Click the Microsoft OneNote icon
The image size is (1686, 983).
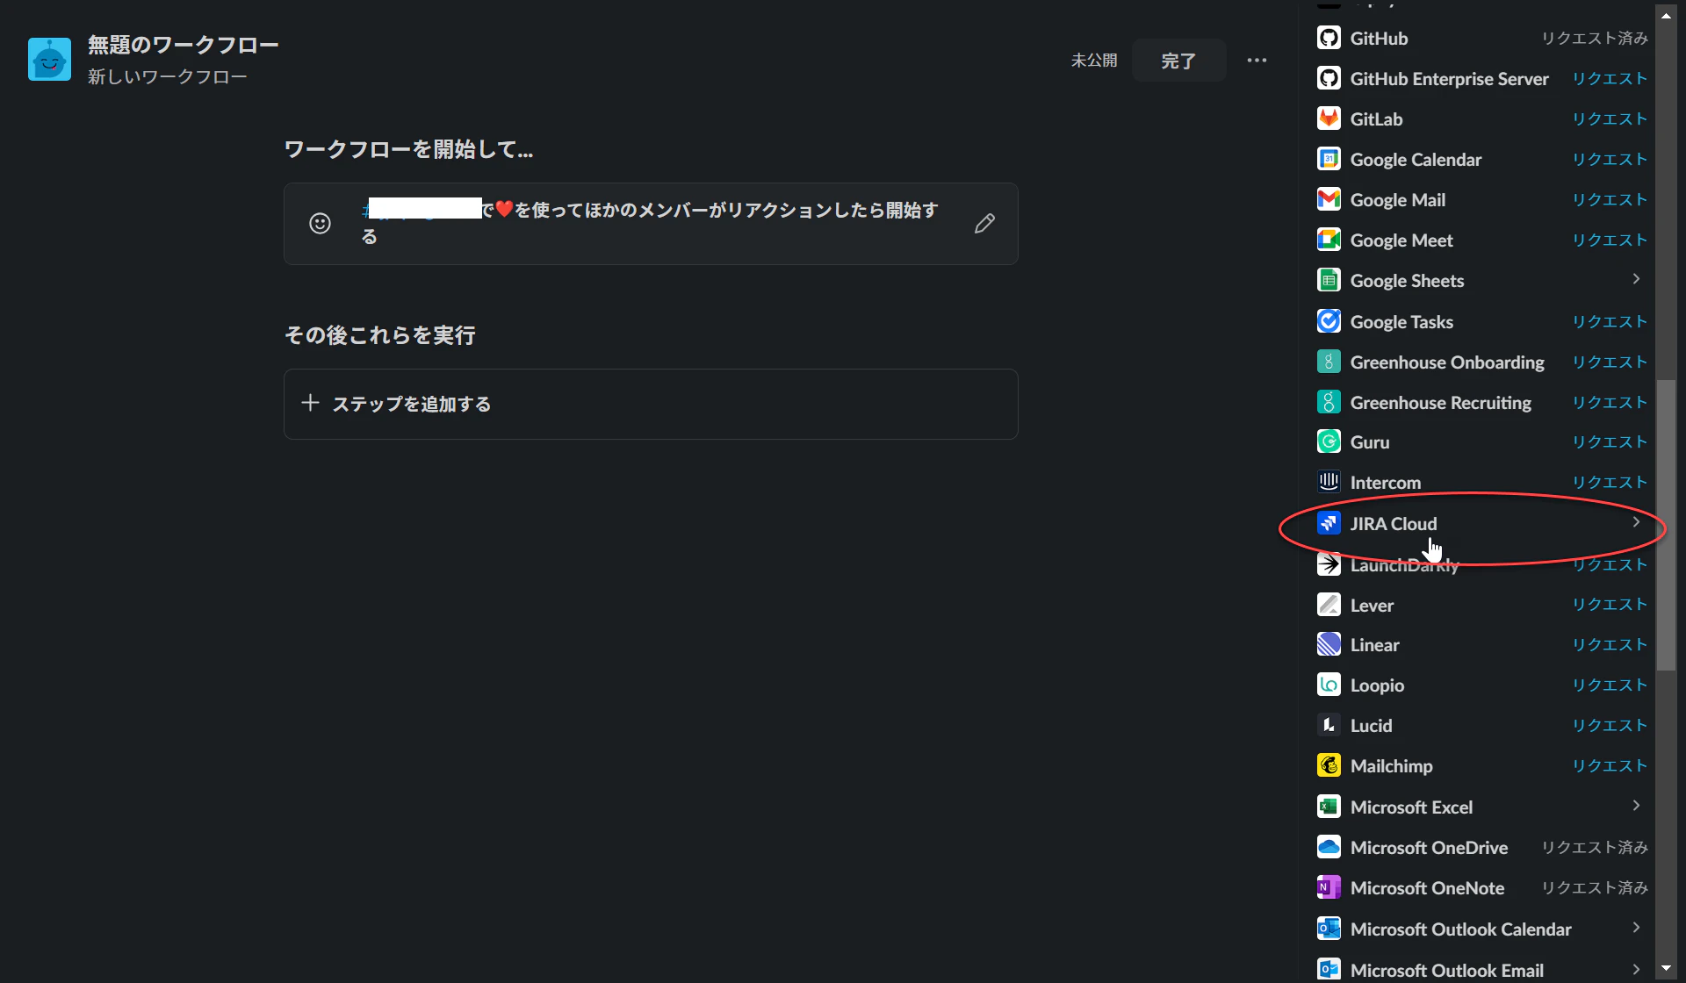(x=1329, y=887)
